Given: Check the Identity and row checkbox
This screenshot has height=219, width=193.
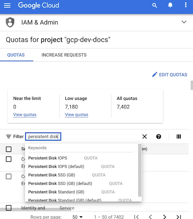Looking at the screenshot, I should tap(9, 208).
